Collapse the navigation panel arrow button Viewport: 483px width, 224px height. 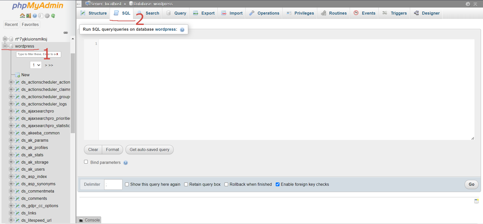(x=79, y=4)
